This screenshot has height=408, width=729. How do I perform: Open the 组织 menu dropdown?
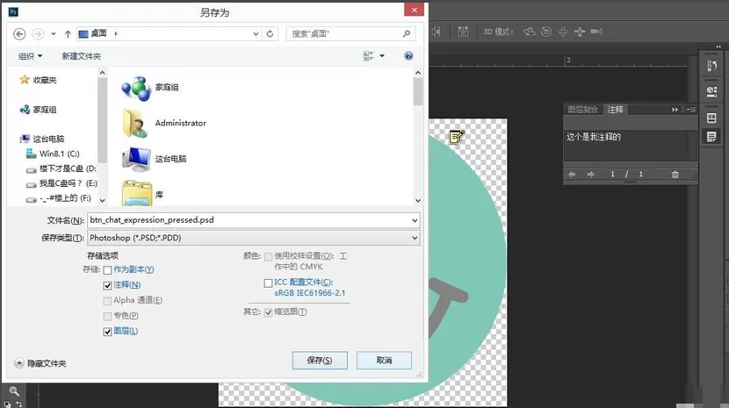[30, 56]
